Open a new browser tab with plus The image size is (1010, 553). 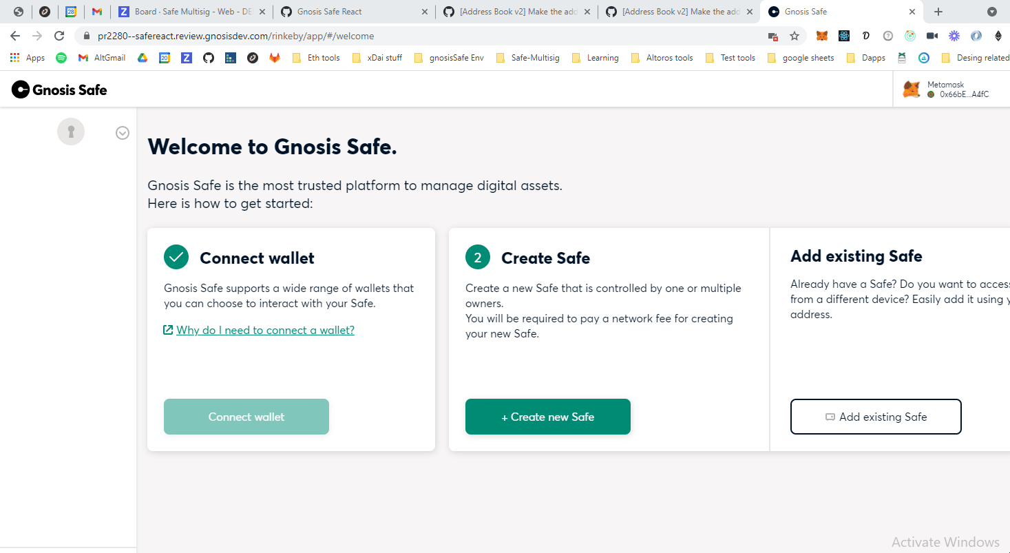pyautogui.click(x=938, y=12)
